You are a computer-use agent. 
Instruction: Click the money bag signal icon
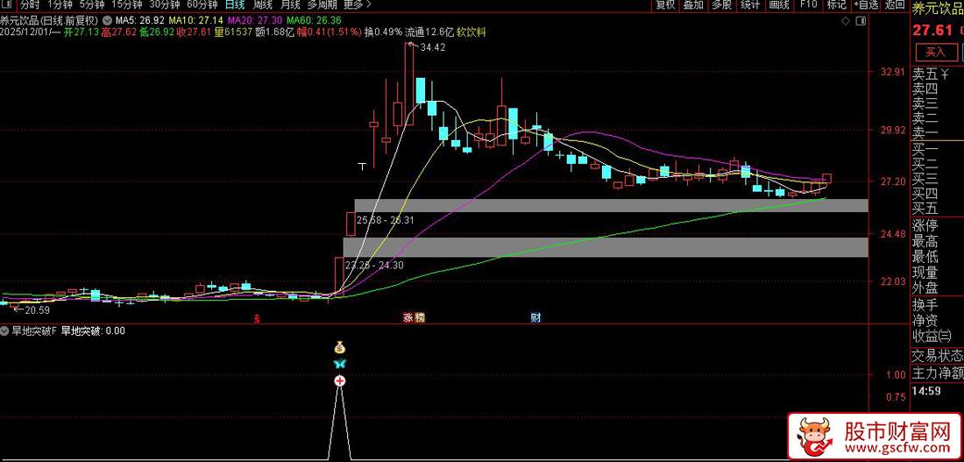(340, 347)
